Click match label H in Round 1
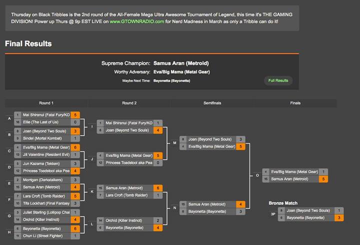 tap(9, 232)
